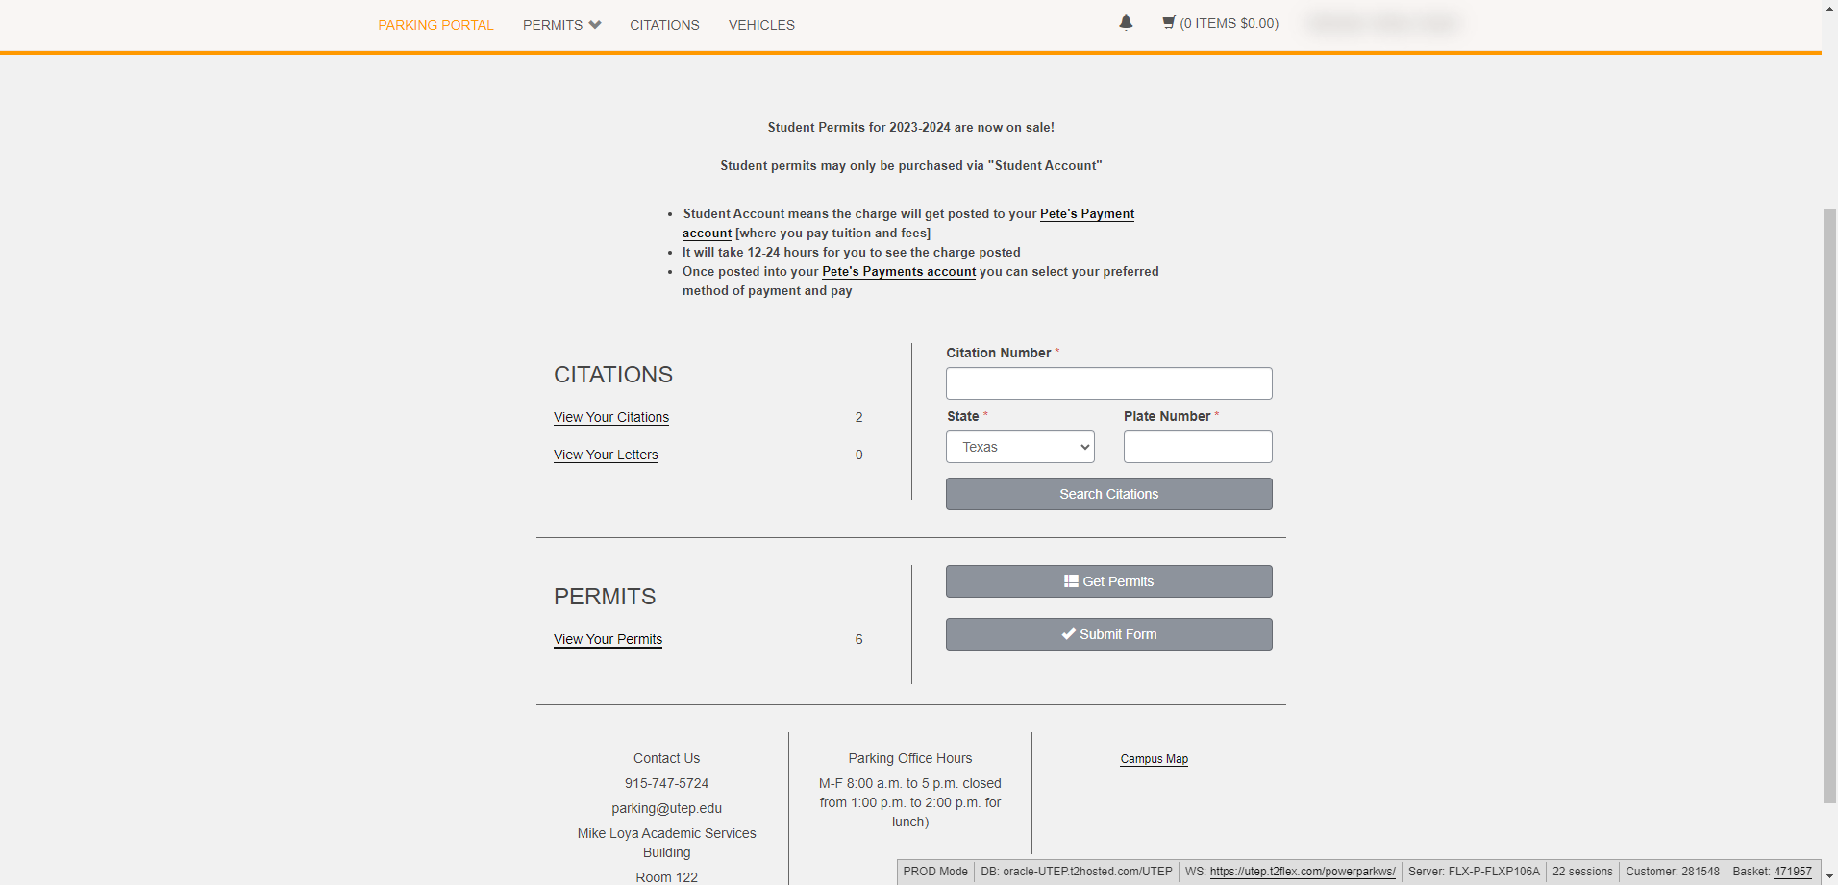
Task: Open the notifications bell icon
Action: point(1126,23)
